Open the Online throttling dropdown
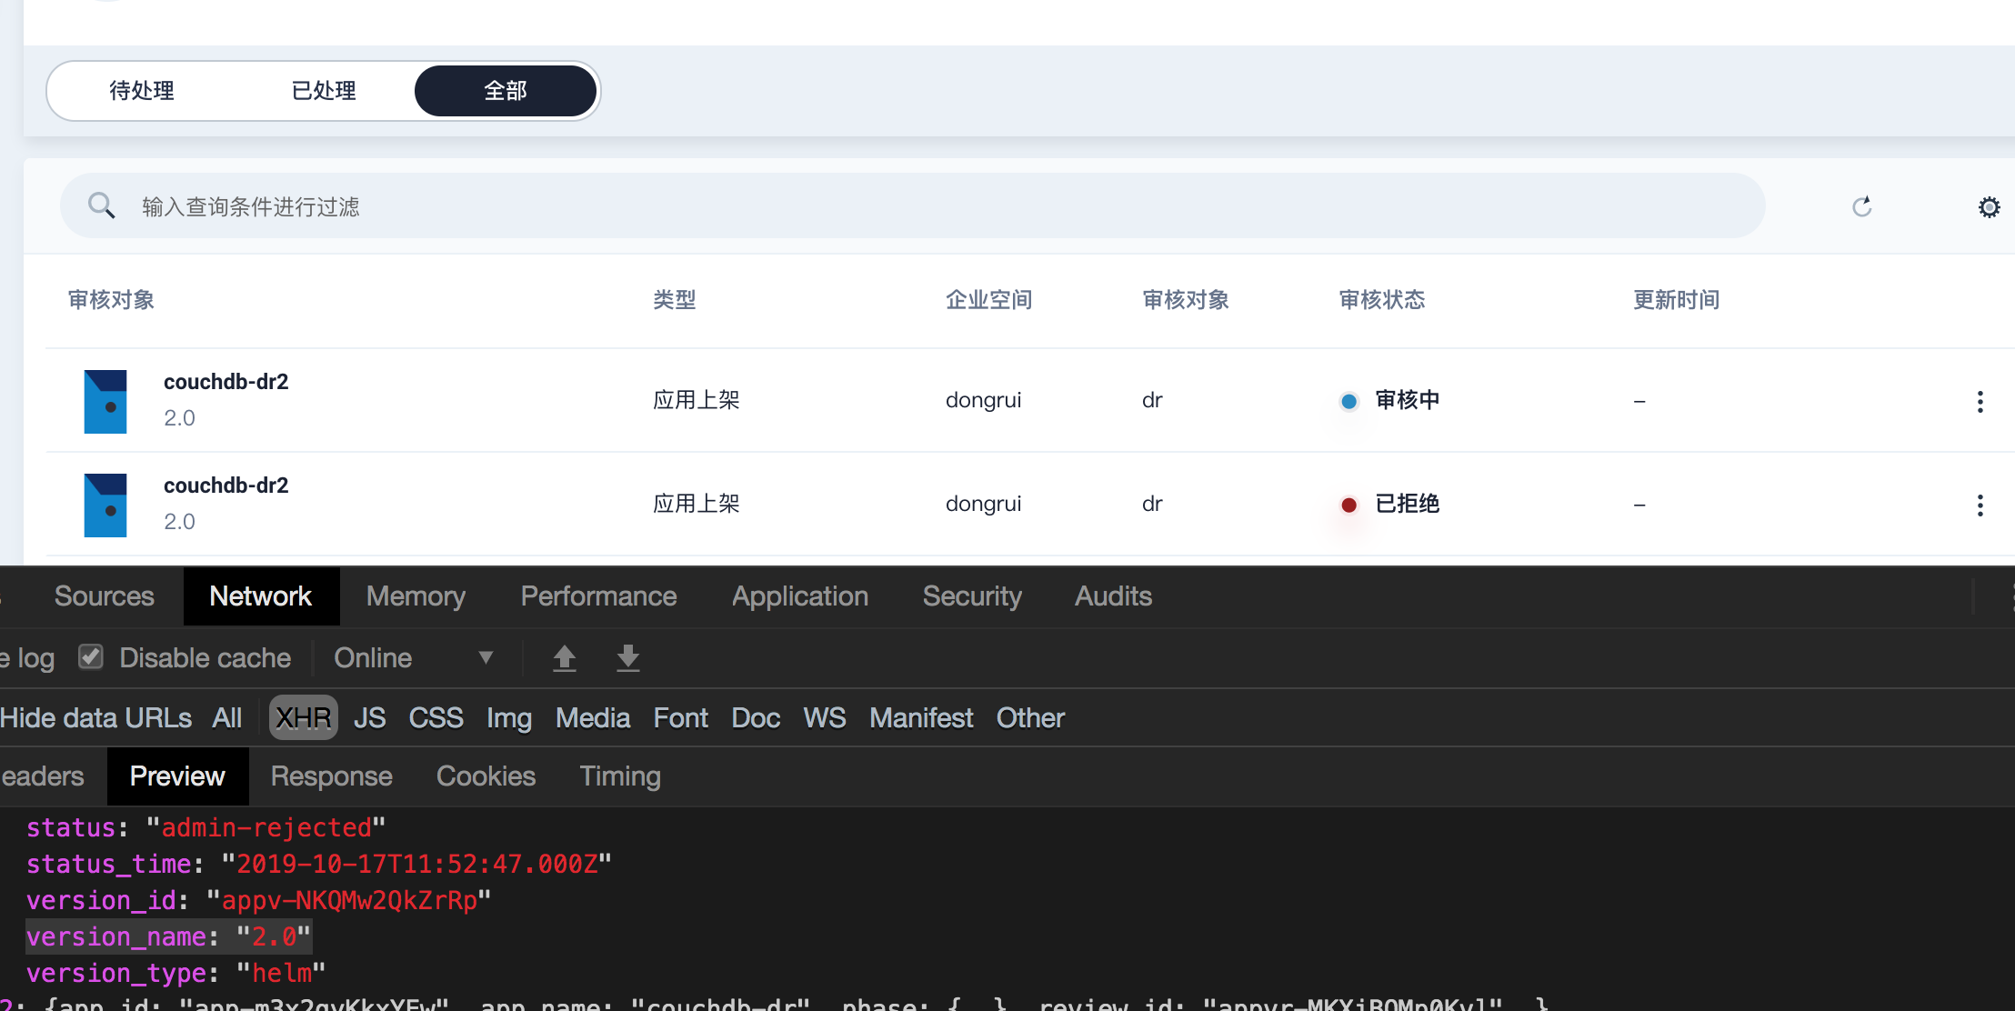 tap(413, 657)
